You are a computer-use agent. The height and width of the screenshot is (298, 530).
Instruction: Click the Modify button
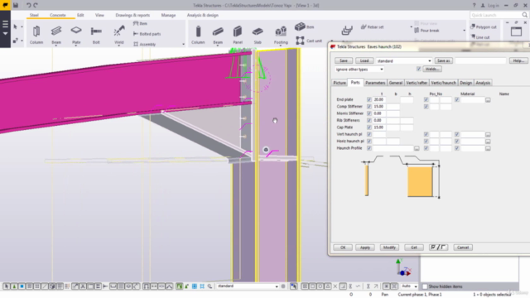389,248
